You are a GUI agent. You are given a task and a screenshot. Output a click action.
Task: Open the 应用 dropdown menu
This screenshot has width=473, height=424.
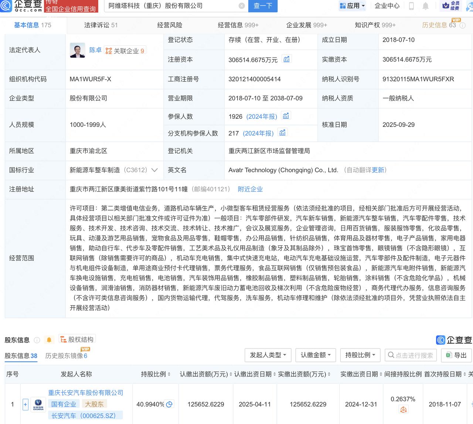[x=352, y=6]
